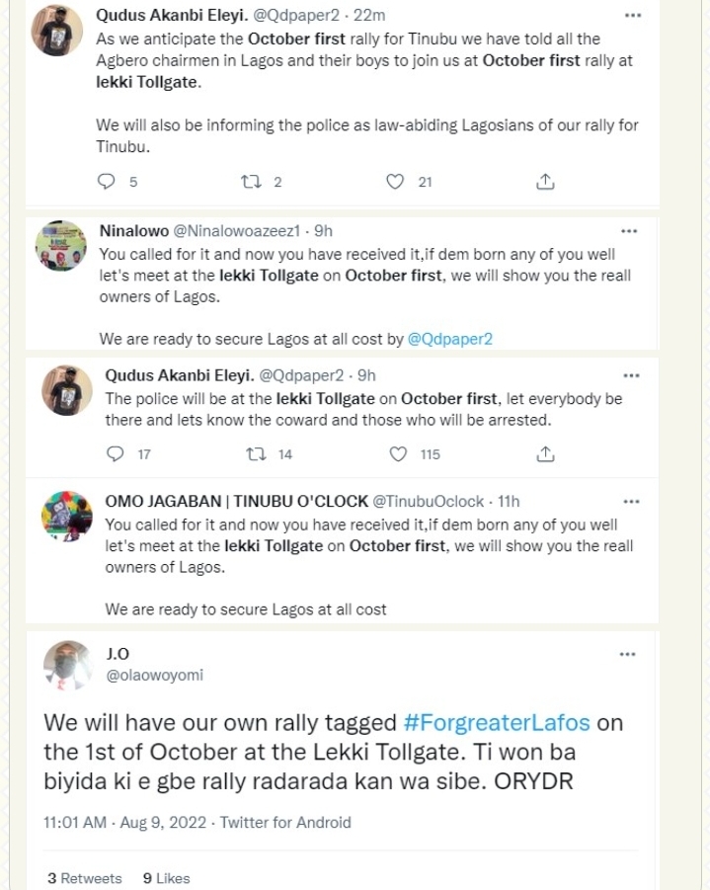
Task: Retweet Qudus's tweet with 2 retweets
Action: [249, 182]
